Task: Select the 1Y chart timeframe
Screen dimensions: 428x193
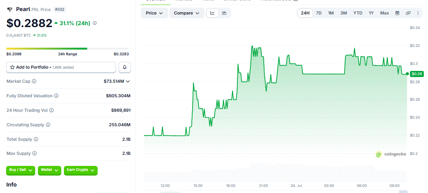Action: [x=371, y=13]
